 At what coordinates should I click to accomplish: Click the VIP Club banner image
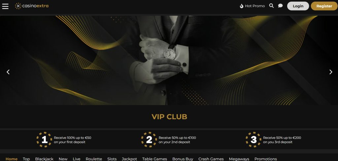169,60
